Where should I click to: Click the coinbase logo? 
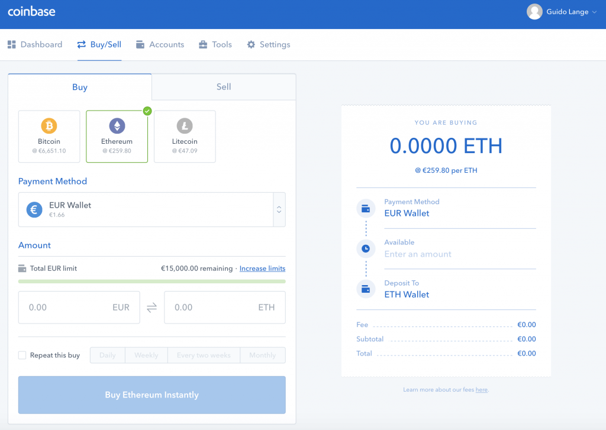[31, 12]
